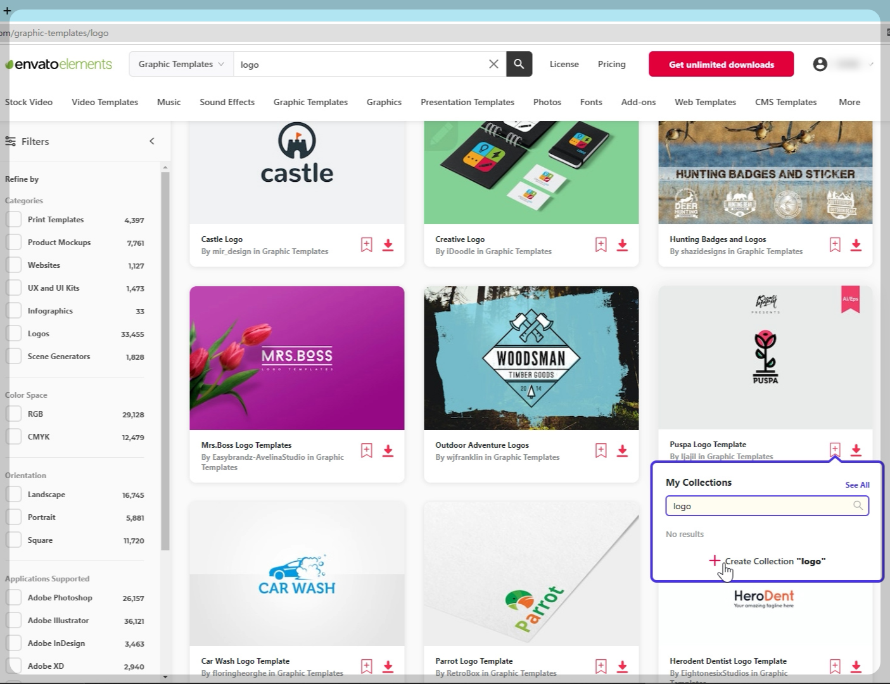The height and width of the screenshot is (684, 890).
Task: Check the Print Templates category
Action: tap(13, 220)
